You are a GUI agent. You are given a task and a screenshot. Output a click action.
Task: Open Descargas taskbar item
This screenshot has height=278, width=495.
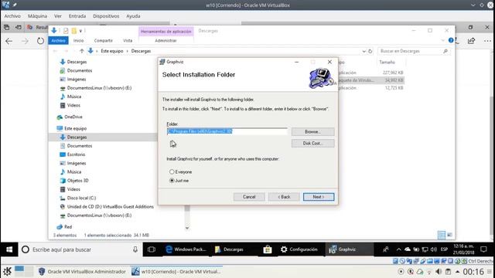point(229,249)
